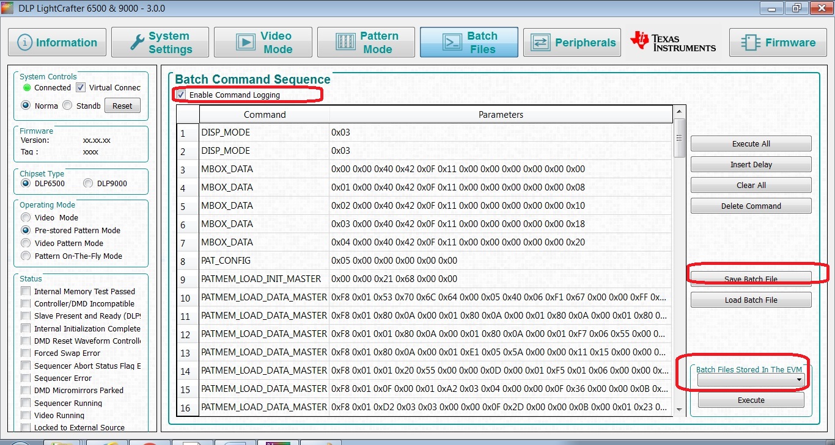Viewport: 835px width, 445px height.
Task: Choose the DLP9000 chipset type
Action: 88,184
